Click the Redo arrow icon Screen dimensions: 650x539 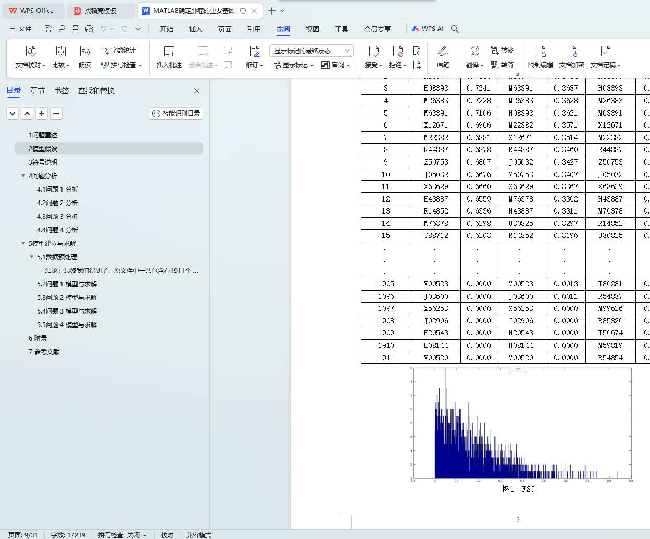[124, 29]
